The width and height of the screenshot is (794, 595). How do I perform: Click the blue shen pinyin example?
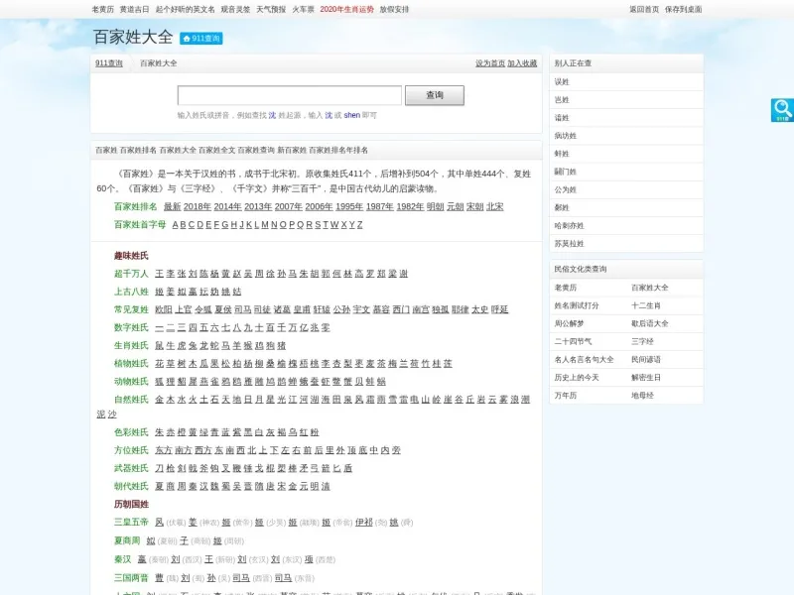pyautogui.click(x=352, y=115)
